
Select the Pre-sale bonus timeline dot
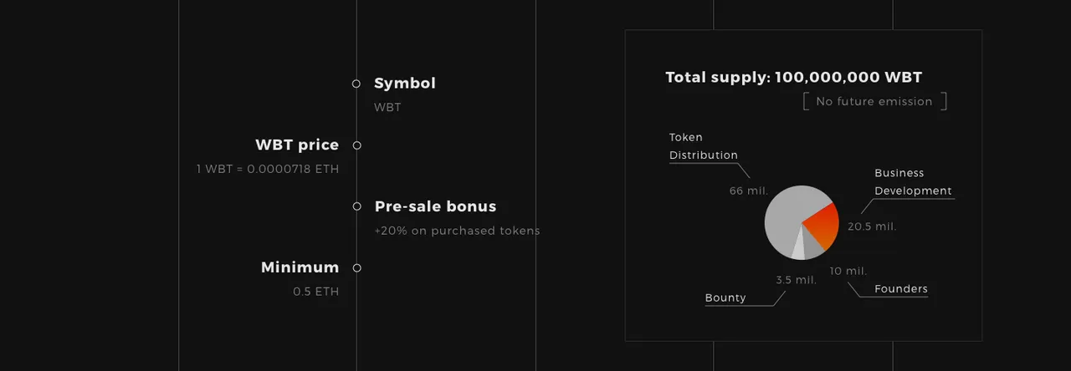(x=356, y=206)
